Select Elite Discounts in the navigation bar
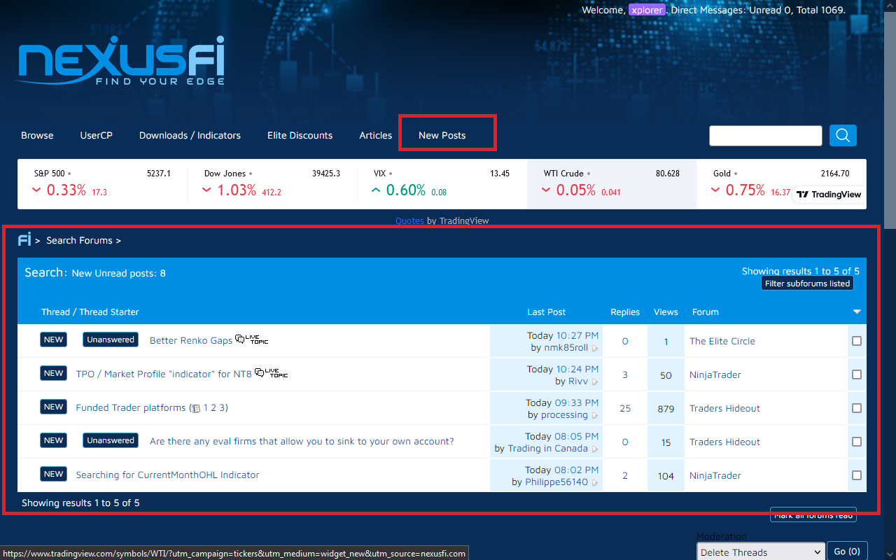896x560 pixels. click(300, 135)
